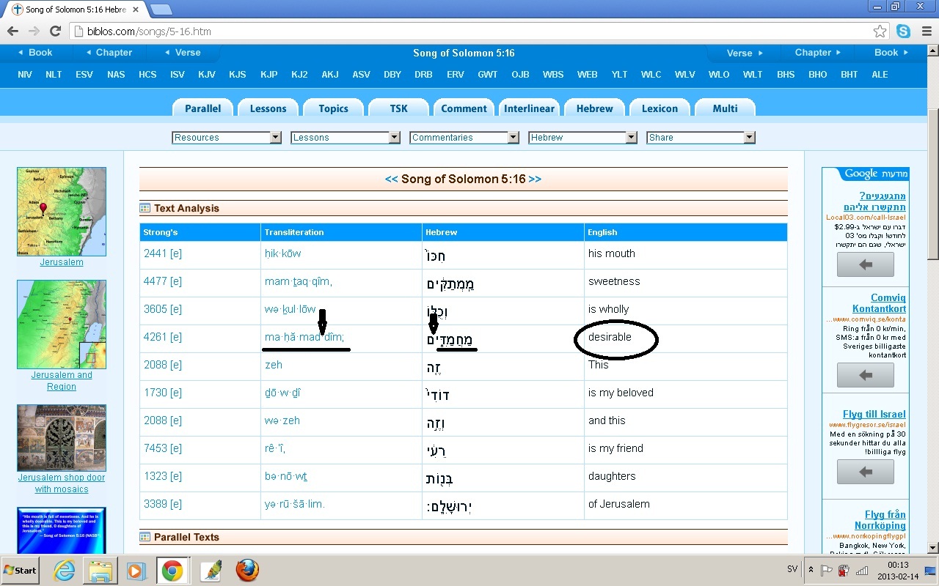The image size is (939, 586).
Task: Open Strong's 2441 entry
Action: tap(163, 253)
